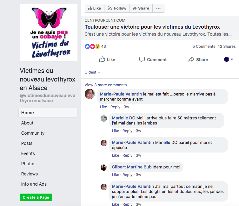Click Reply under Marielle DC's comment
Viewport: 239px width, 206px height.
click(x=127, y=131)
